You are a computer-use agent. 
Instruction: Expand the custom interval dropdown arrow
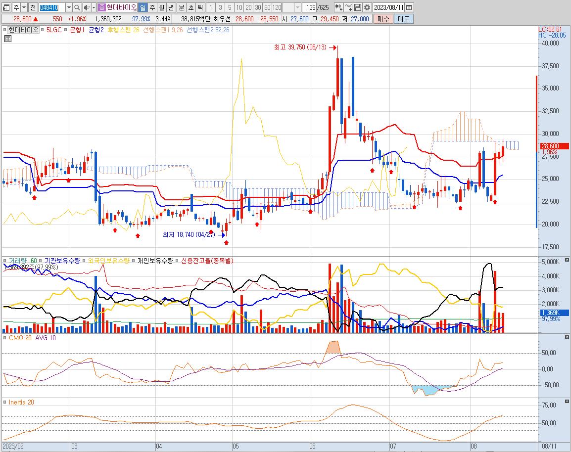point(297,7)
